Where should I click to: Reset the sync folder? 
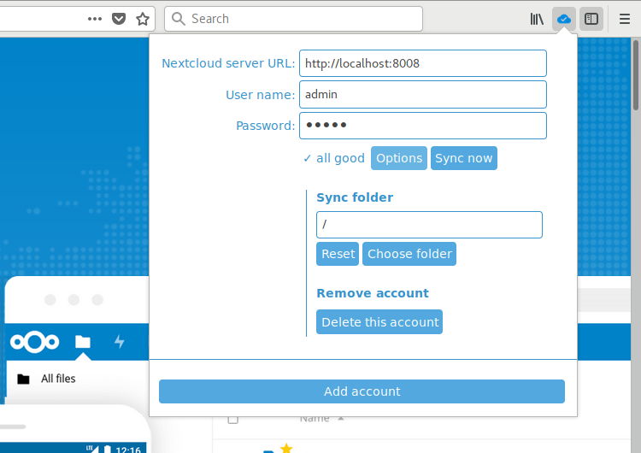point(338,254)
